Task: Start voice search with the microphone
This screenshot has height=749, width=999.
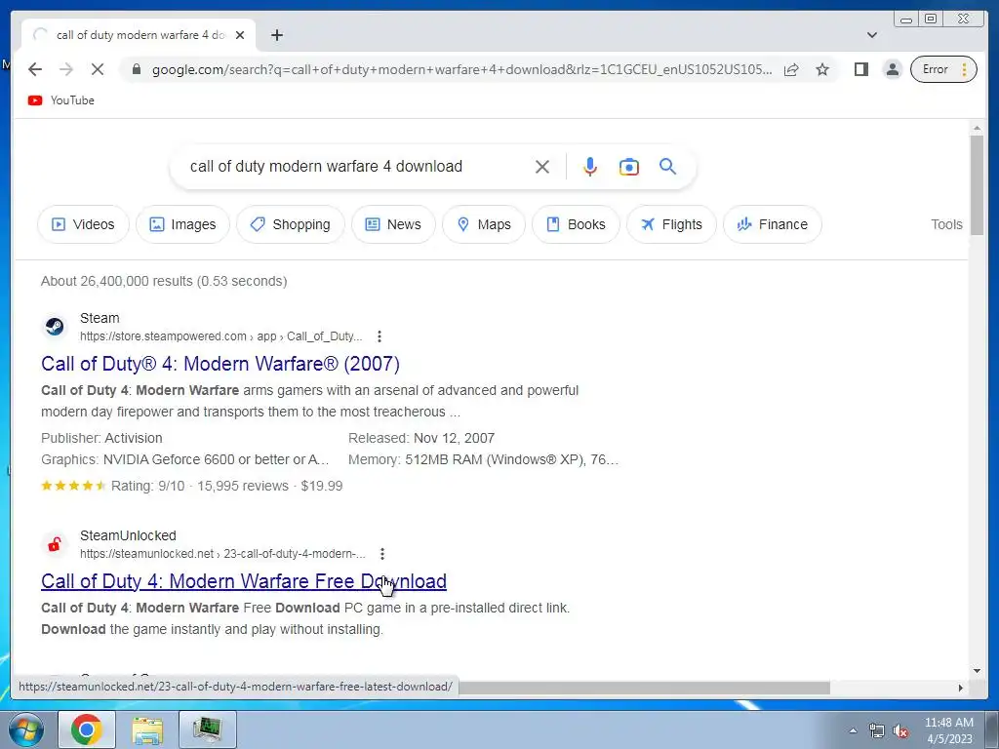Action: [x=590, y=167]
